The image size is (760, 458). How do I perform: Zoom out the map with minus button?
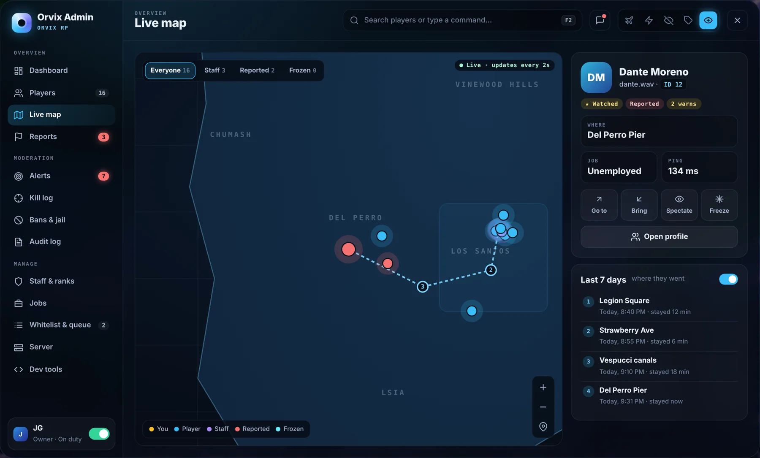(543, 407)
